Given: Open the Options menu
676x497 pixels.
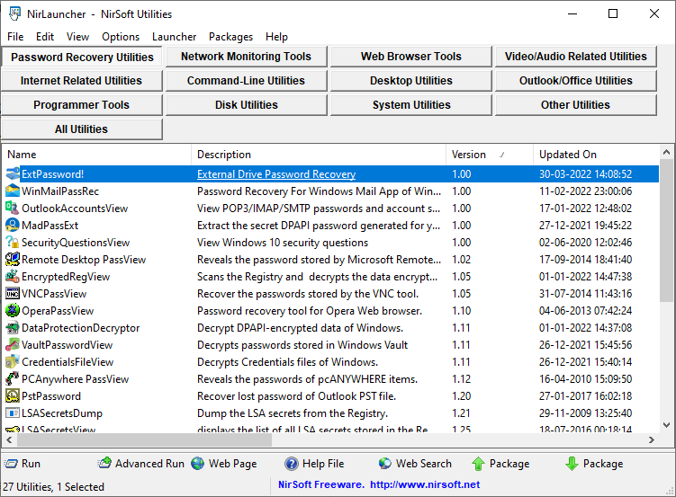Looking at the screenshot, I should (x=121, y=37).
